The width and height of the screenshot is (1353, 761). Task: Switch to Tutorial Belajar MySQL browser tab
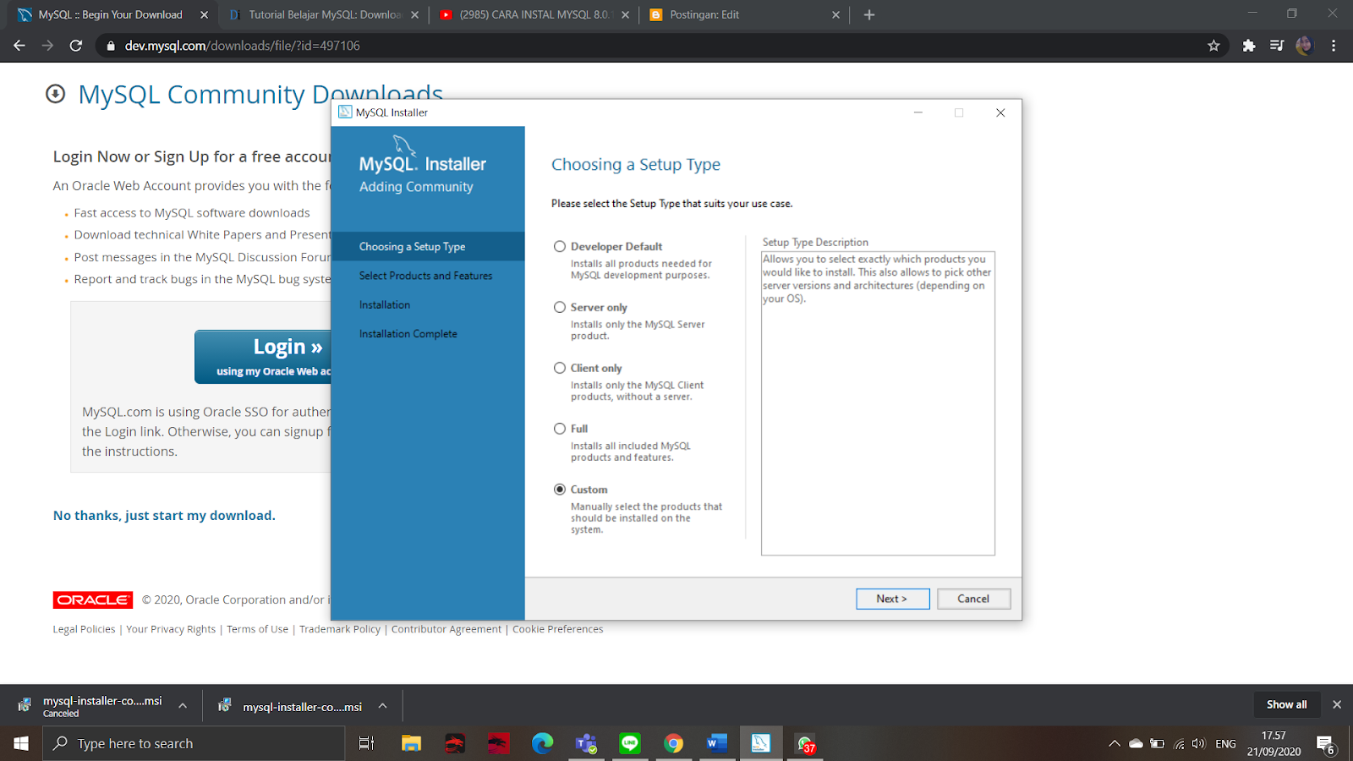(325, 14)
